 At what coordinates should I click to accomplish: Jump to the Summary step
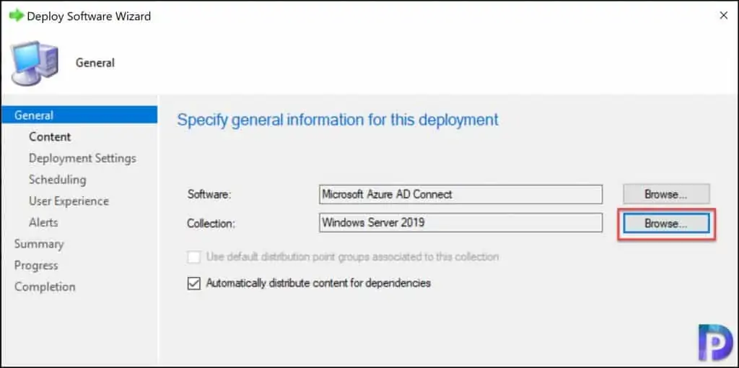point(39,244)
